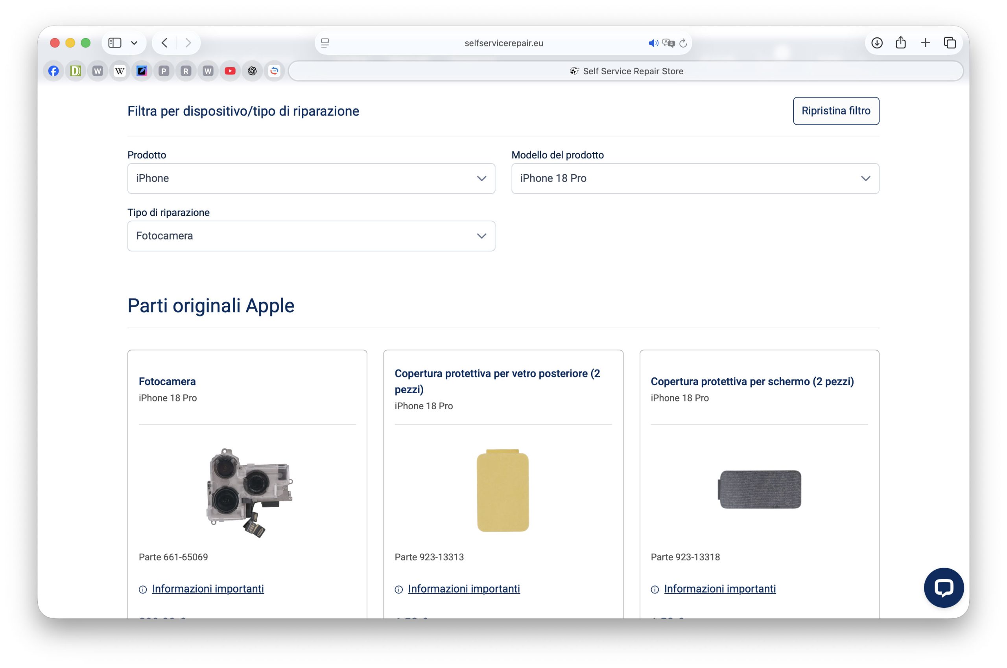This screenshot has width=1007, height=668.
Task: Open the Modello del prodotto dropdown
Action: (695, 179)
